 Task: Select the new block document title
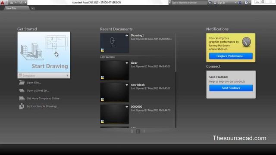138,85
